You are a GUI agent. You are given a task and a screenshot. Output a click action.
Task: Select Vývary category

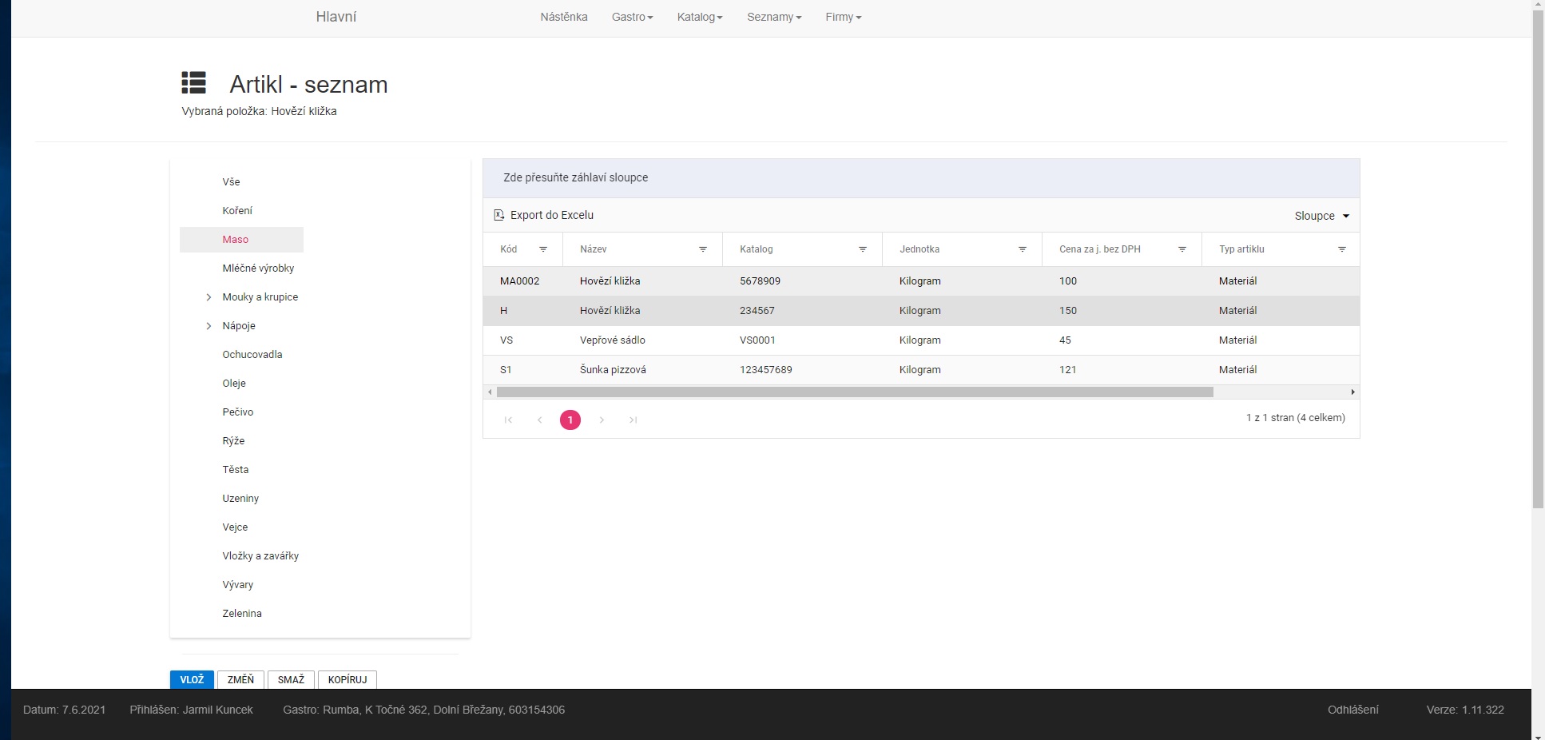tap(238, 585)
